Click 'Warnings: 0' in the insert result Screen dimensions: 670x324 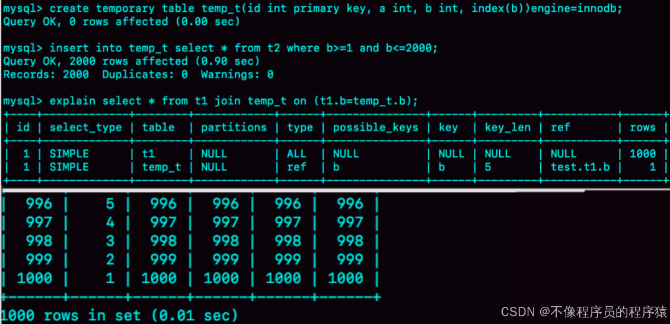point(237,75)
